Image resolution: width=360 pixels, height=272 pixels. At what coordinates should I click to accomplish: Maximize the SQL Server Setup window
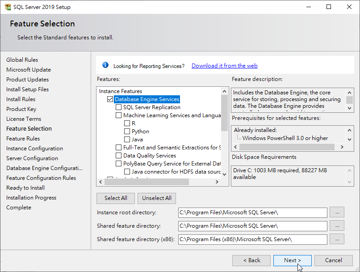(x=329, y=7)
